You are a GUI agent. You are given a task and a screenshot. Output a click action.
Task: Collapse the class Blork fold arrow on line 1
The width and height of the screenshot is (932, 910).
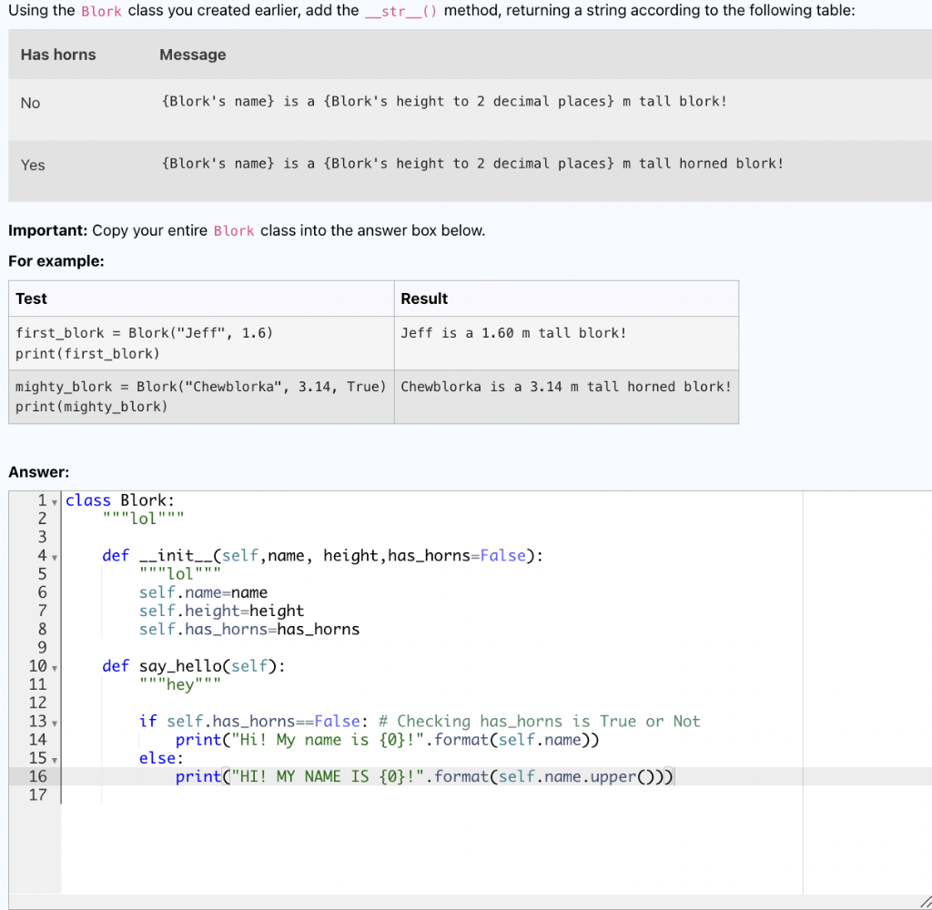[x=55, y=503]
